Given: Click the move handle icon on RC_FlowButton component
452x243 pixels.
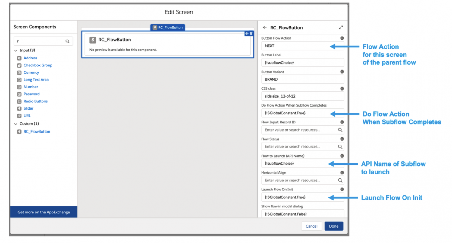Looking at the screenshot, I should (x=247, y=34).
